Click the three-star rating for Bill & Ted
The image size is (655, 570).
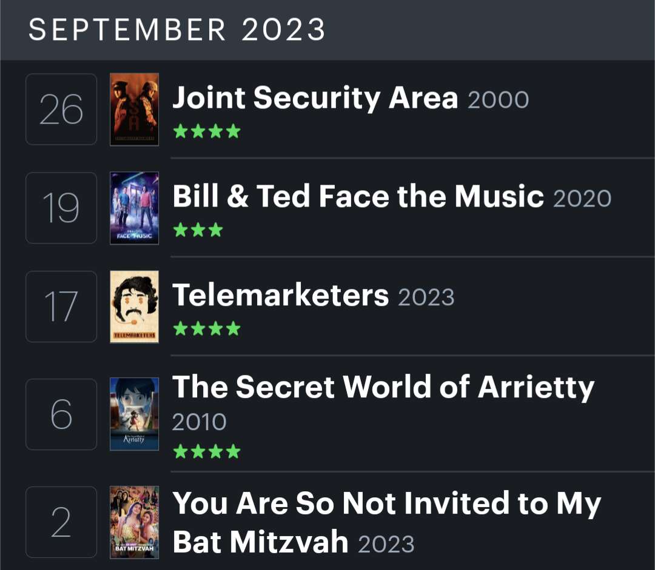(198, 230)
